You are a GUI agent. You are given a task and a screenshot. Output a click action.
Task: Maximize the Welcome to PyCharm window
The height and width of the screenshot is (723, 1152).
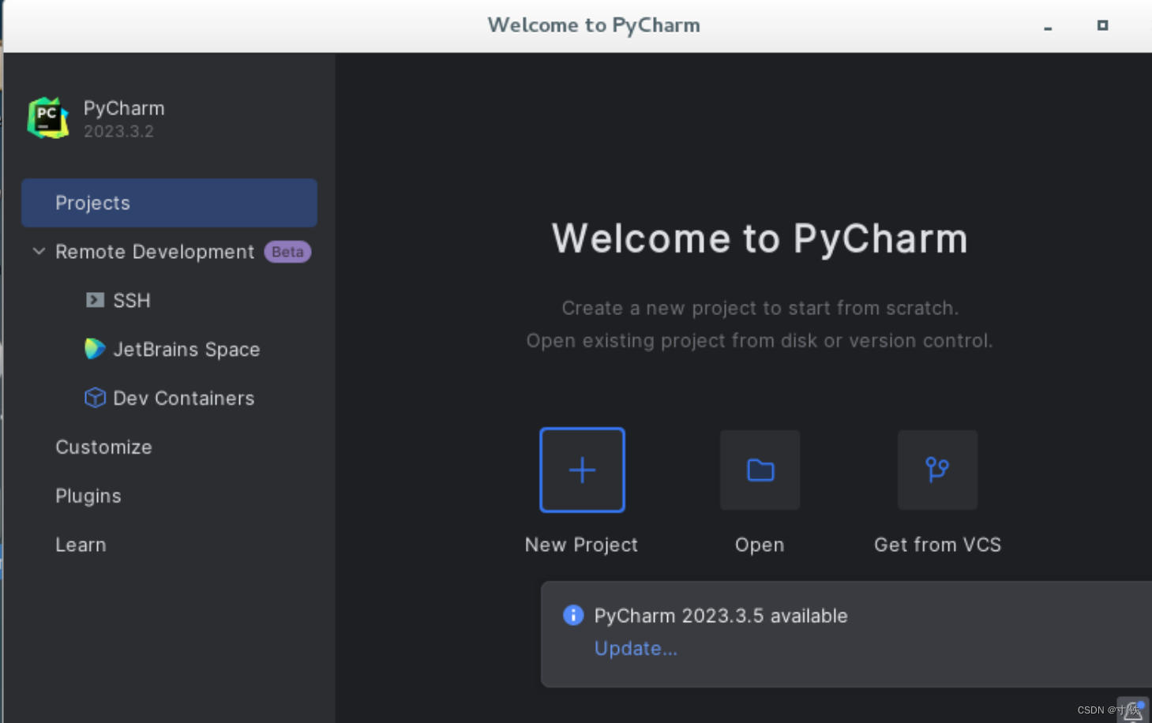click(x=1102, y=25)
